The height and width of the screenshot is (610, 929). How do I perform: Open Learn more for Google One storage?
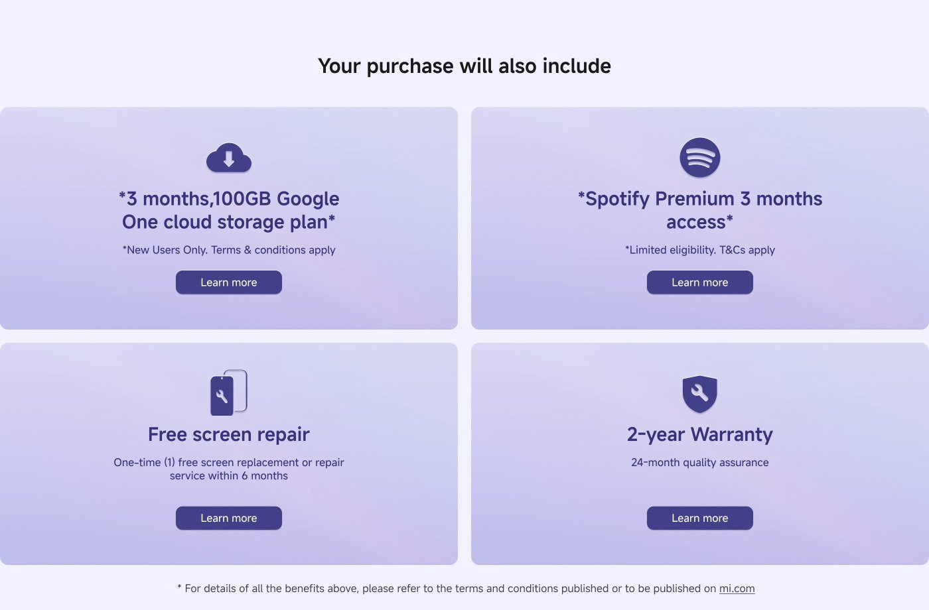pyautogui.click(x=229, y=282)
